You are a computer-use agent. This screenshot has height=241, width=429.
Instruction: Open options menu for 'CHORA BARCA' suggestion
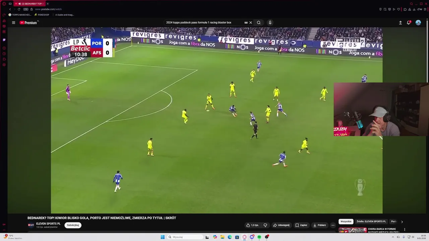pyautogui.click(x=405, y=230)
